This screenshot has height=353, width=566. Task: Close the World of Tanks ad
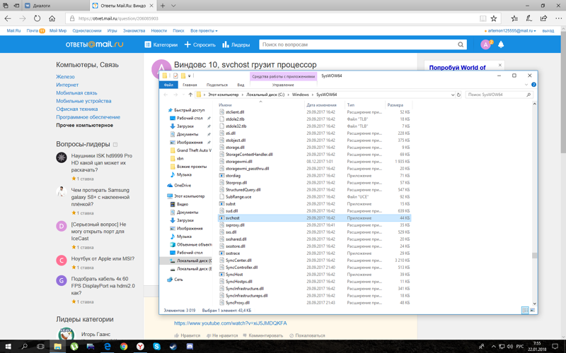click(500, 65)
